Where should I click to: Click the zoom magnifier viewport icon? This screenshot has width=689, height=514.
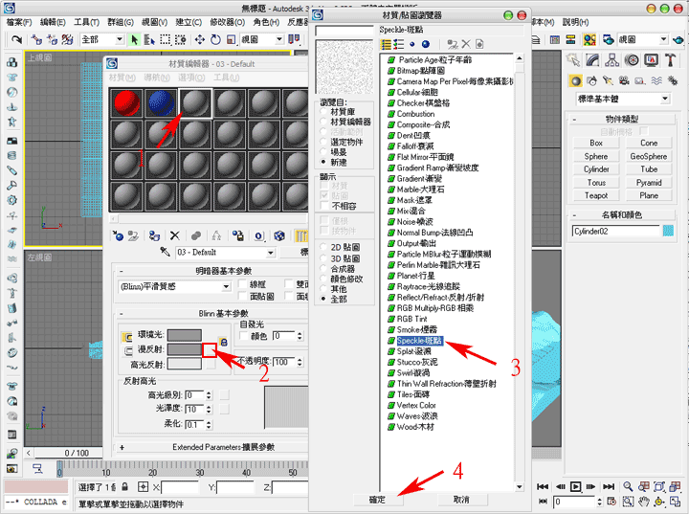(628, 486)
